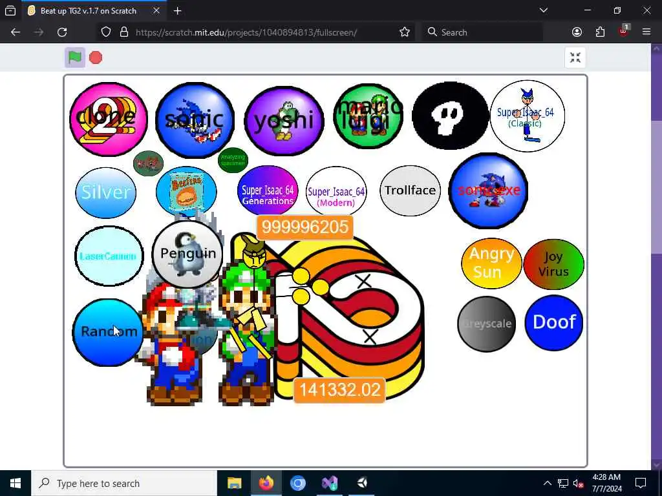Click the Random character button
Viewport: 662px width, 496px height.
(x=107, y=332)
